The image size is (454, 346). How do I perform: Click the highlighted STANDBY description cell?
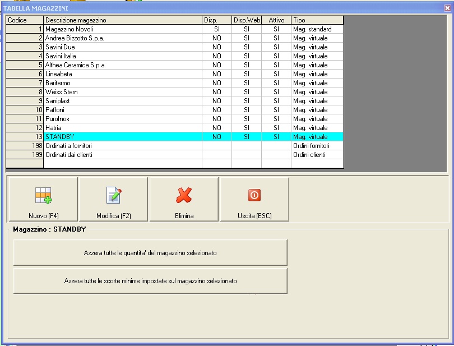point(123,137)
